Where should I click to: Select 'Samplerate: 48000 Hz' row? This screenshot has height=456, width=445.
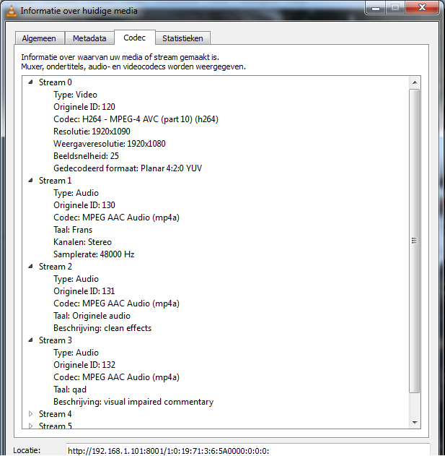[x=94, y=254]
